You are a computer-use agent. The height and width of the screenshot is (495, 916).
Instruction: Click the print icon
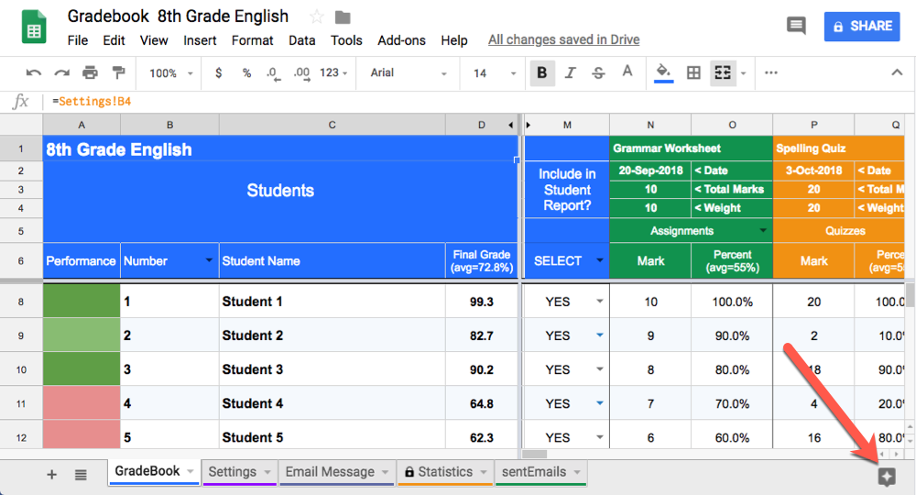click(90, 73)
